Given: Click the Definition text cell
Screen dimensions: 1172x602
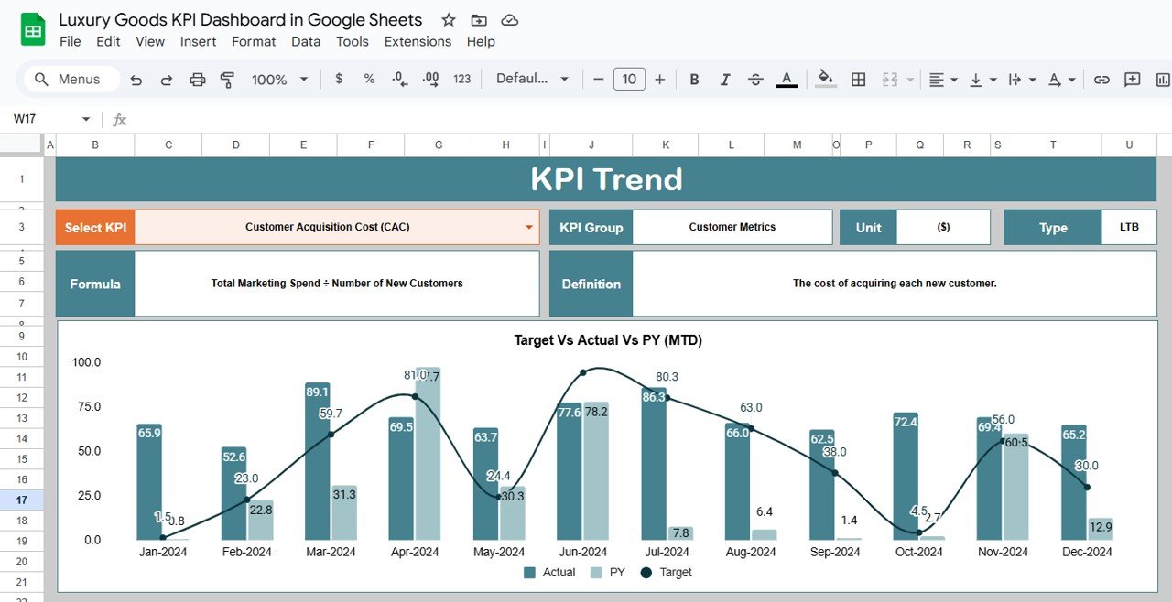Looking at the screenshot, I should tap(895, 284).
